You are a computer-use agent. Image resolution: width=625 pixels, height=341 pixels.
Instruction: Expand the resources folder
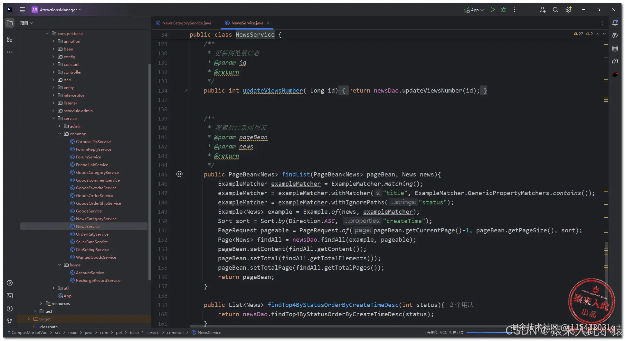(41, 303)
